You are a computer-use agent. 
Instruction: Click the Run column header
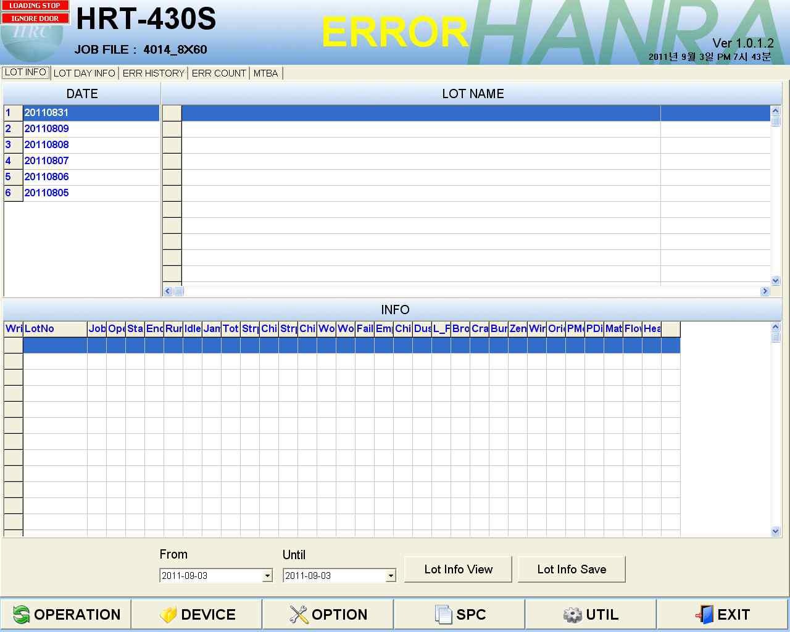pos(173,329)
